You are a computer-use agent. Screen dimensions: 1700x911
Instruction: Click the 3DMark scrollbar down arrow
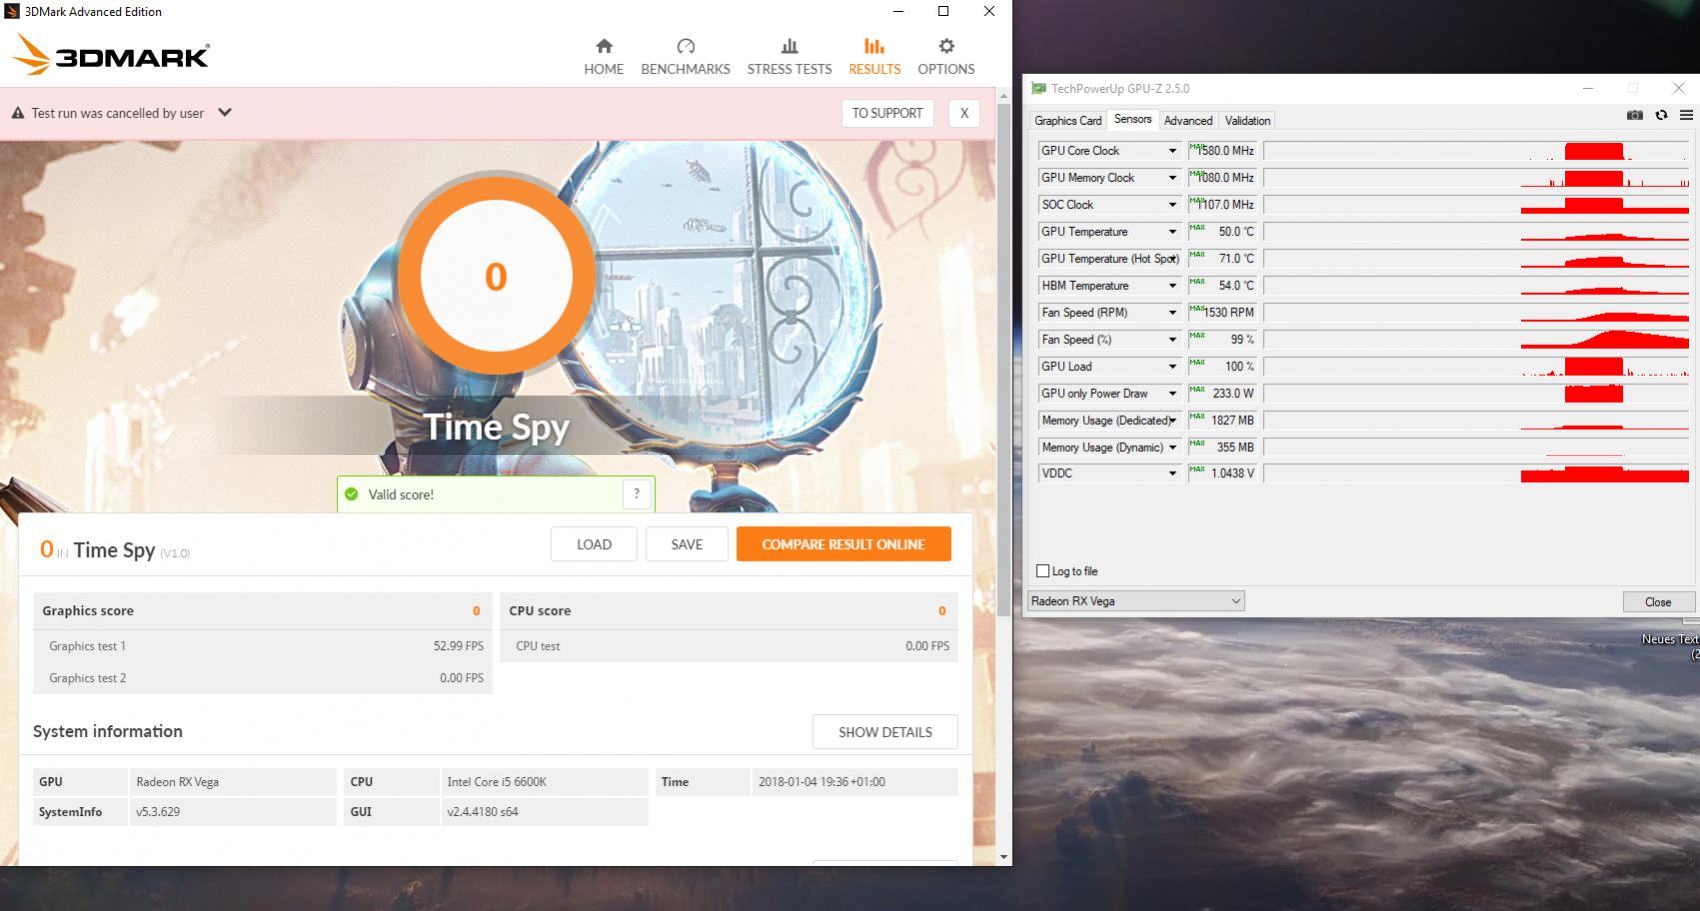[1003, 857]
